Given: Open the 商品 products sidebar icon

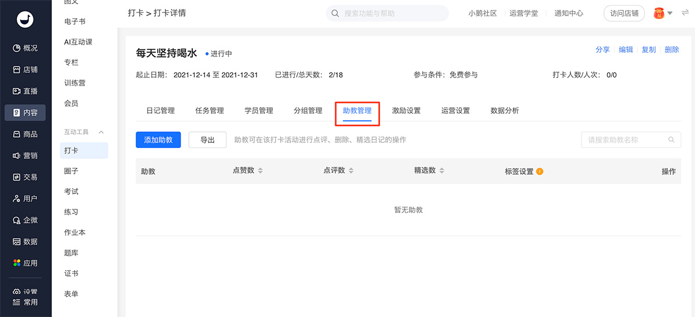Looking at the screenshot, I should tap(17, 134).
